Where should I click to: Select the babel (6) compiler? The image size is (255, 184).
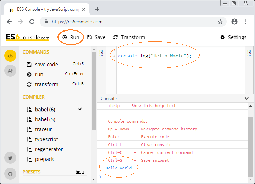click(55, 110)
